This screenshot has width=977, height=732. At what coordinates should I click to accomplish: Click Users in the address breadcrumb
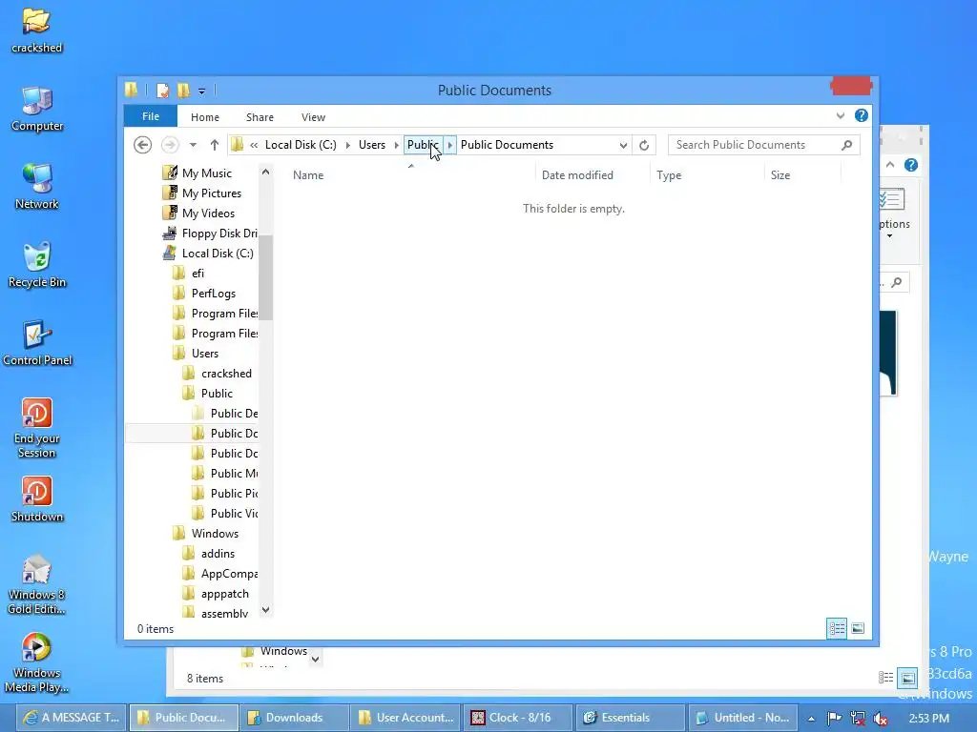click(372, 145)
